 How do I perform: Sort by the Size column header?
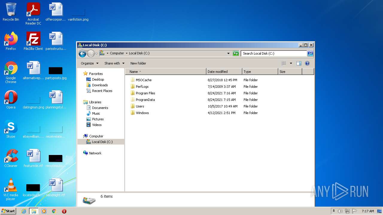(x=290, y=72)
